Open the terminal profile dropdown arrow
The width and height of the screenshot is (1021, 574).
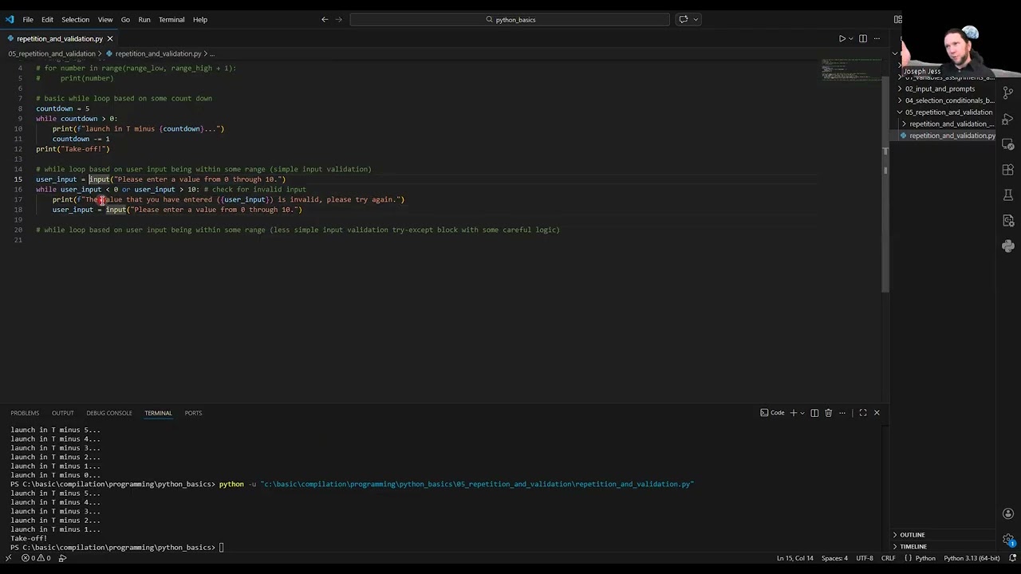click(x=802, y=413)
